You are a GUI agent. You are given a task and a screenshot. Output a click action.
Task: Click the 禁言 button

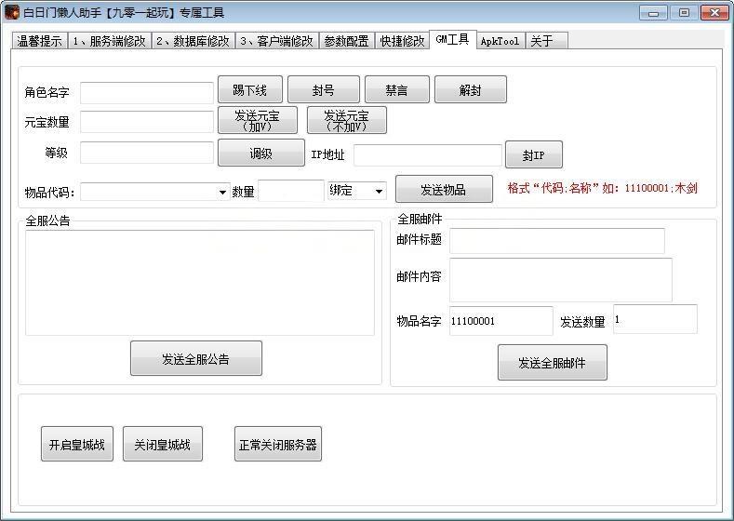[x=396, y=90]
